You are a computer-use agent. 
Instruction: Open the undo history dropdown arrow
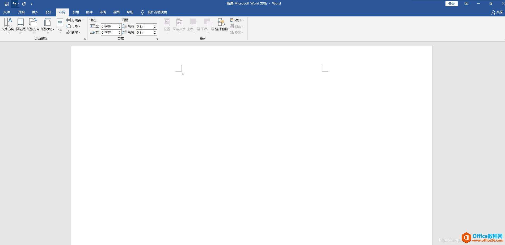(x=18, y=4)
